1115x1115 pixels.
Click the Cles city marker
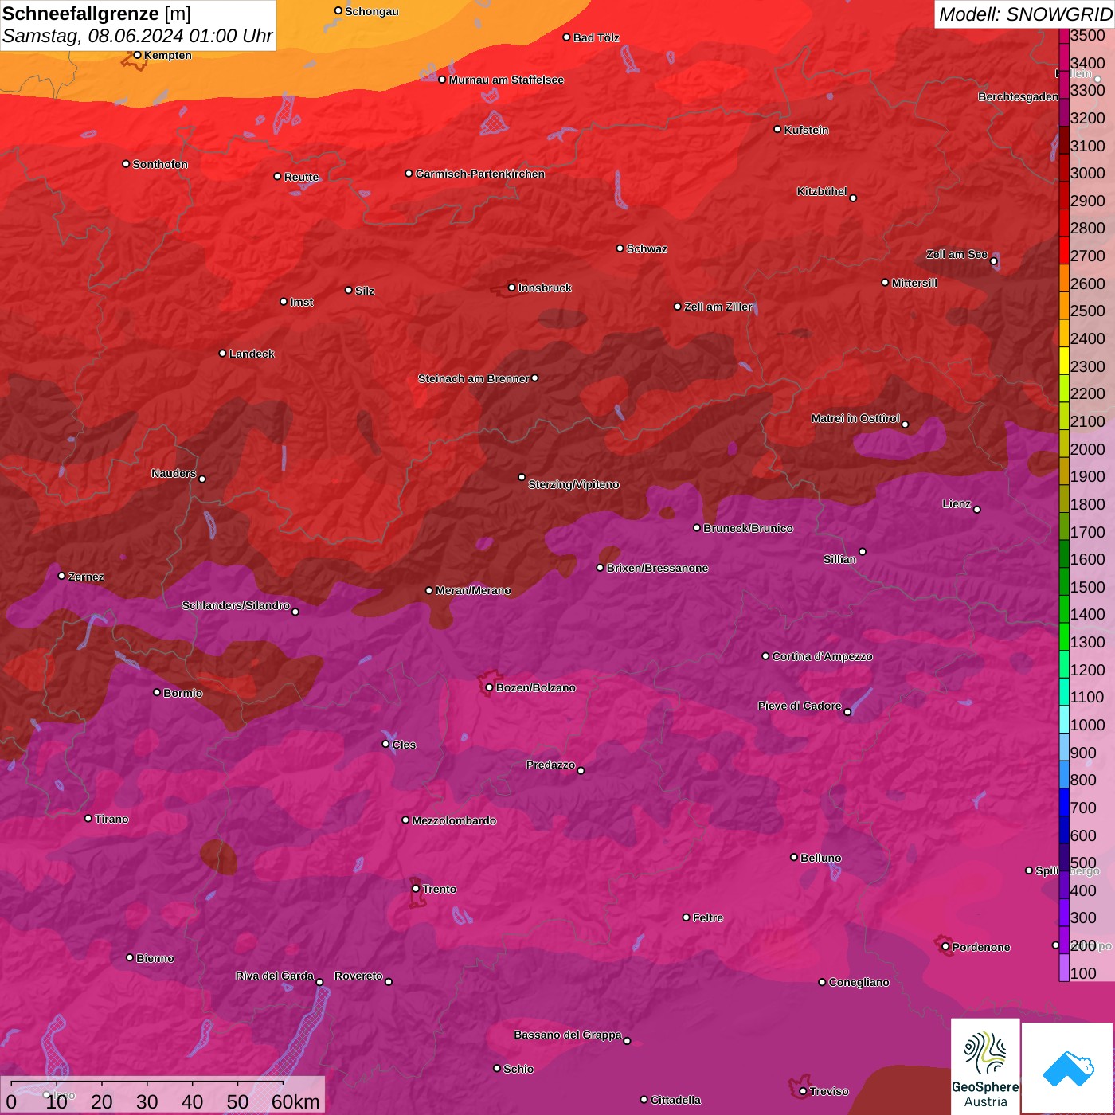386,744
